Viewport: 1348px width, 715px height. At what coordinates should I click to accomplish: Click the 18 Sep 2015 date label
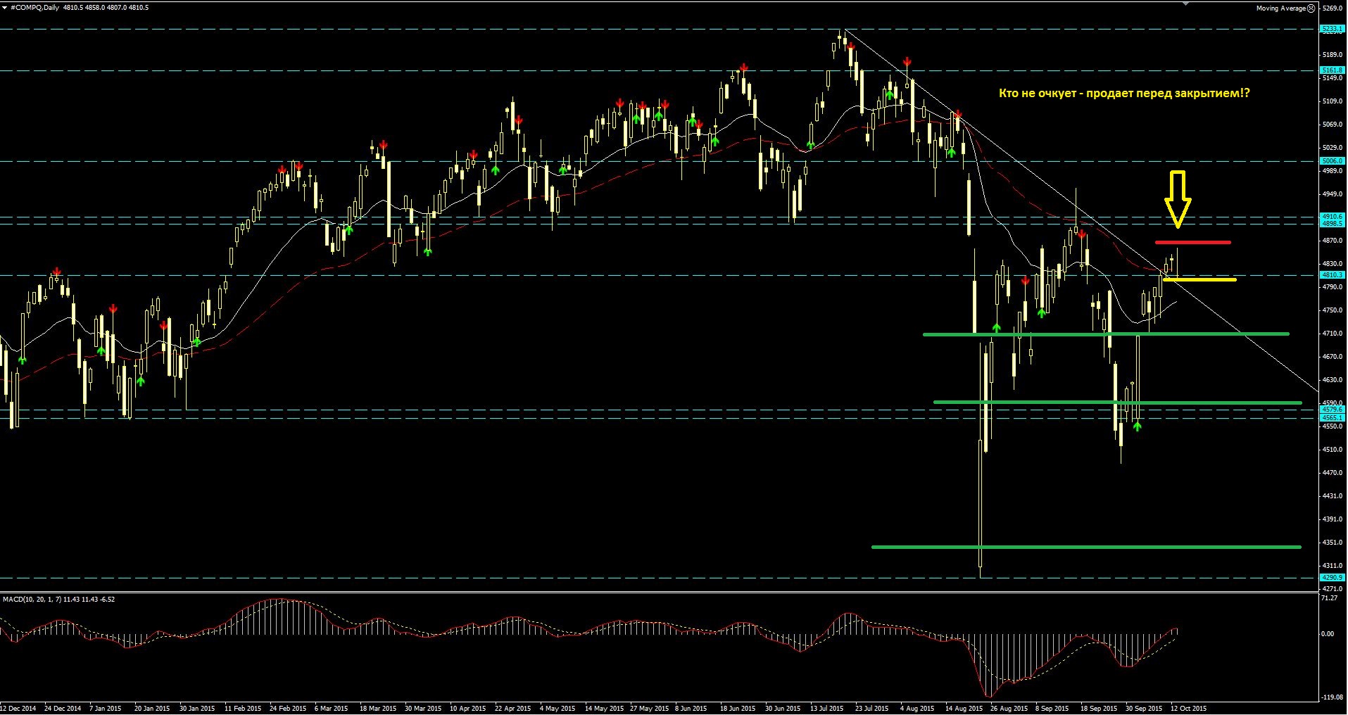click(x=1099, y=708)
